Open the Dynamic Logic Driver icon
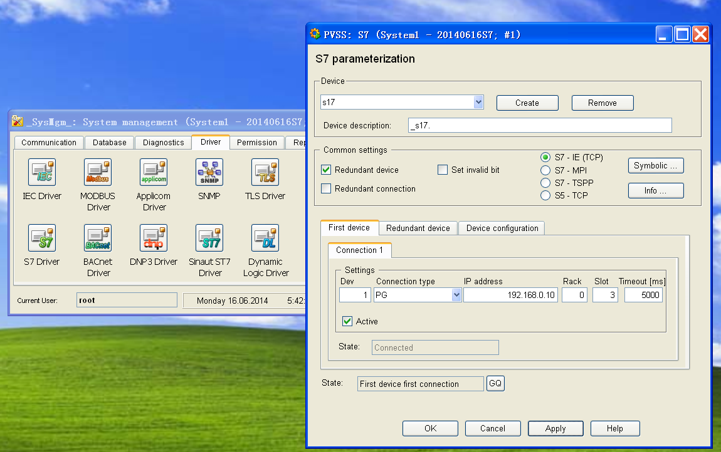This screenshot has width=721, height=452. pyautogui.click(x=265, y=238)
